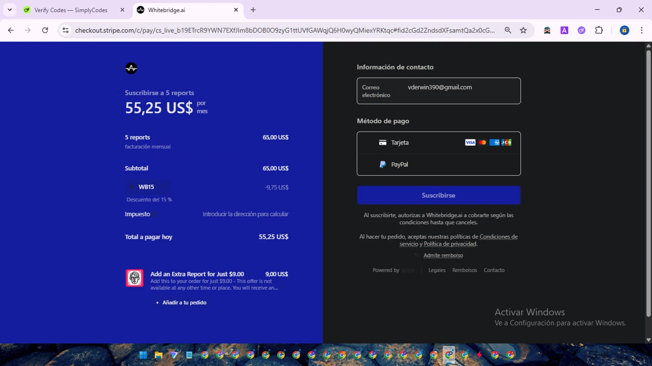The width and height of the screenshot is (652, 366).
Task: Click the browser address bar URL
Action: (x=285, y=30)
